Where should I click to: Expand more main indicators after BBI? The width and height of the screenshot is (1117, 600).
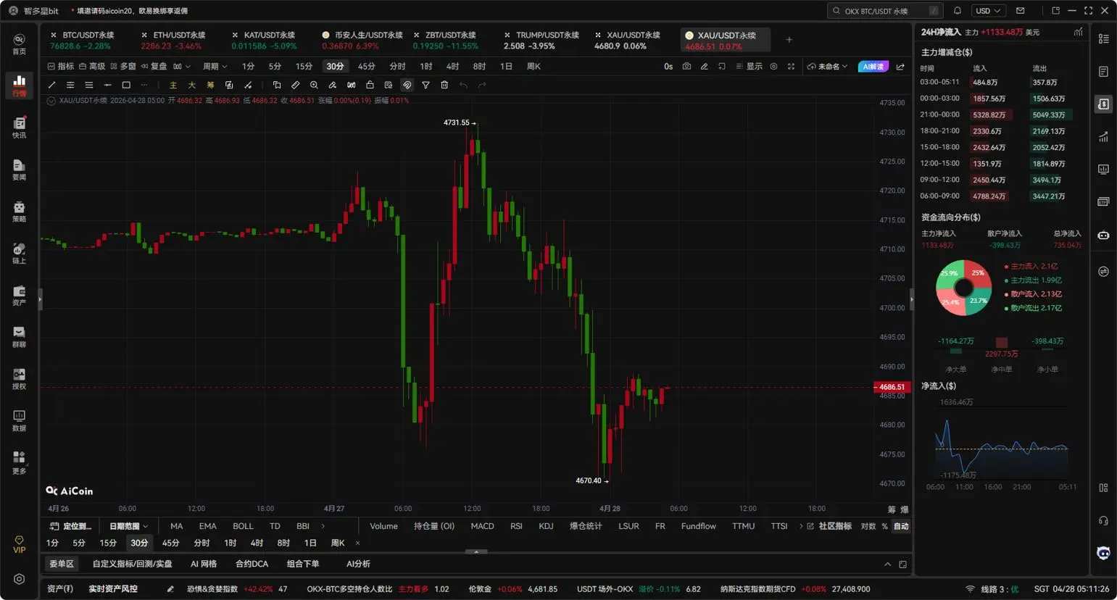(323, 526)
